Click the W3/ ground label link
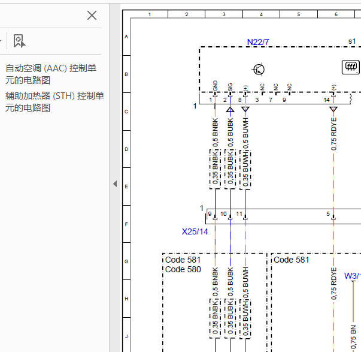Image resolution: width=361 pixels, height=352 pixels. [352, 276]
